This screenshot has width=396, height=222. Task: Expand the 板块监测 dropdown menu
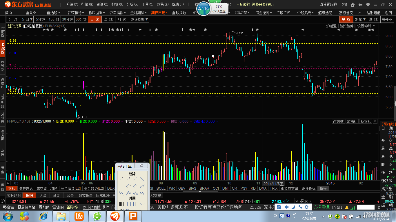coord(97,13)
